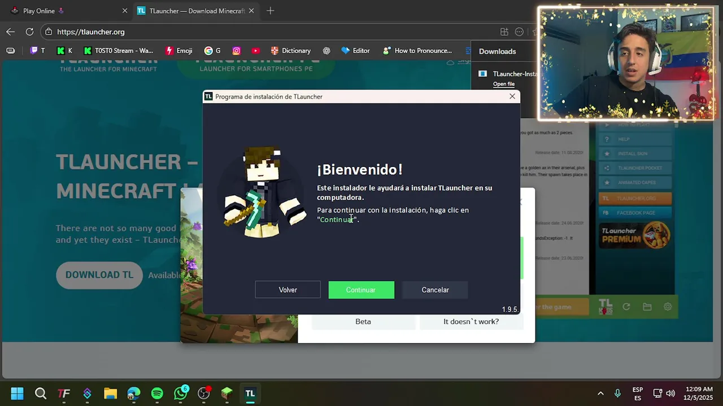Open File Explorer from taskbar
This screenshot has height=406, width=723.
click(110, 393)
